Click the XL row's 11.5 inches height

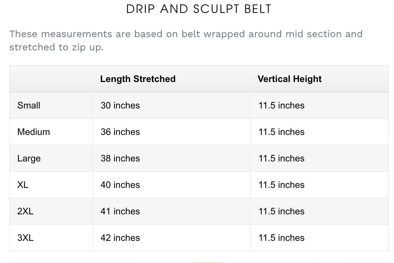[281, 185]
